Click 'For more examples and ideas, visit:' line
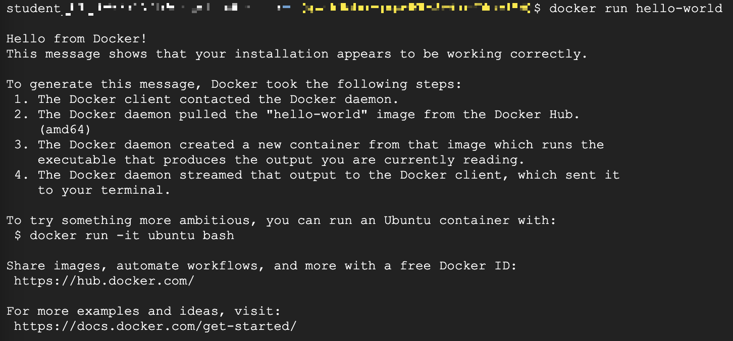Screen dimensions: 733x341 click(x=143, y=311)
